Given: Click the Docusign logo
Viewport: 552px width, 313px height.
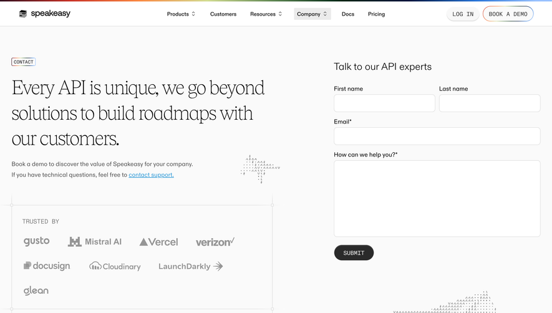Looking at the screenshot, I should pos(47,266).
